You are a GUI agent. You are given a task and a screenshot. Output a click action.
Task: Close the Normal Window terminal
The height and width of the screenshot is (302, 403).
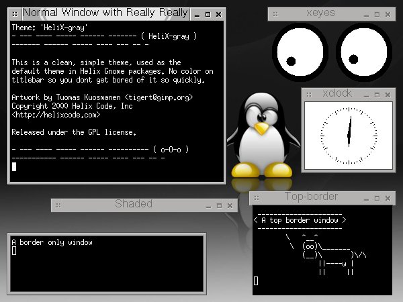point(218,15)
